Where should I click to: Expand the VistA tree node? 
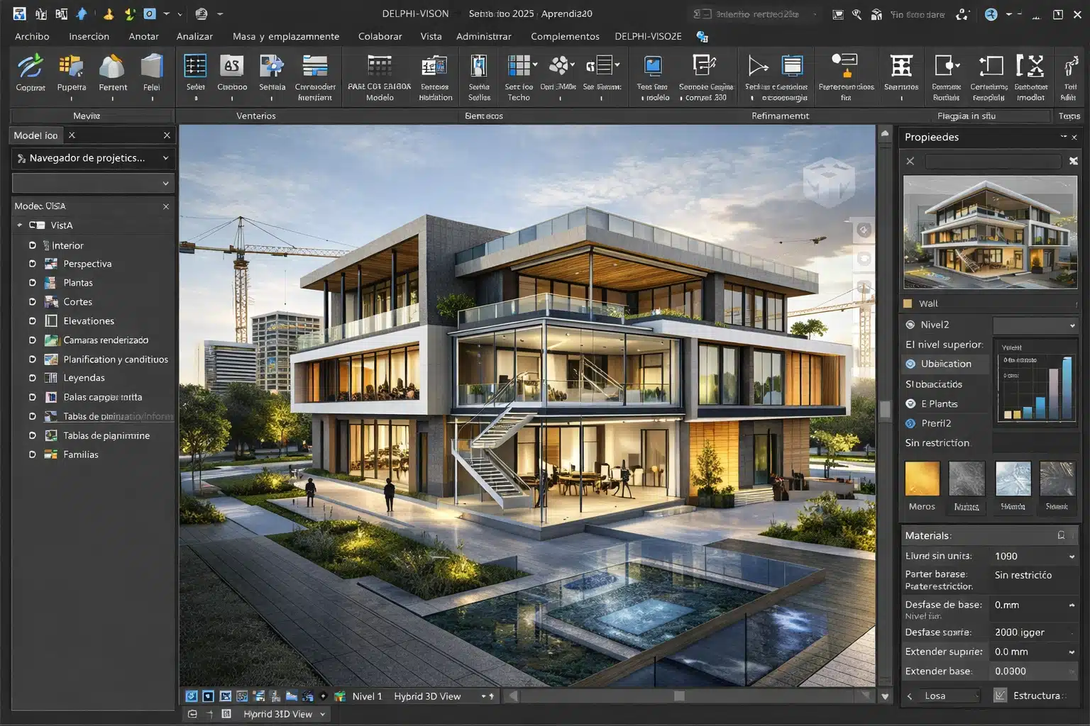pyautogui.click(x=20, y=225)
